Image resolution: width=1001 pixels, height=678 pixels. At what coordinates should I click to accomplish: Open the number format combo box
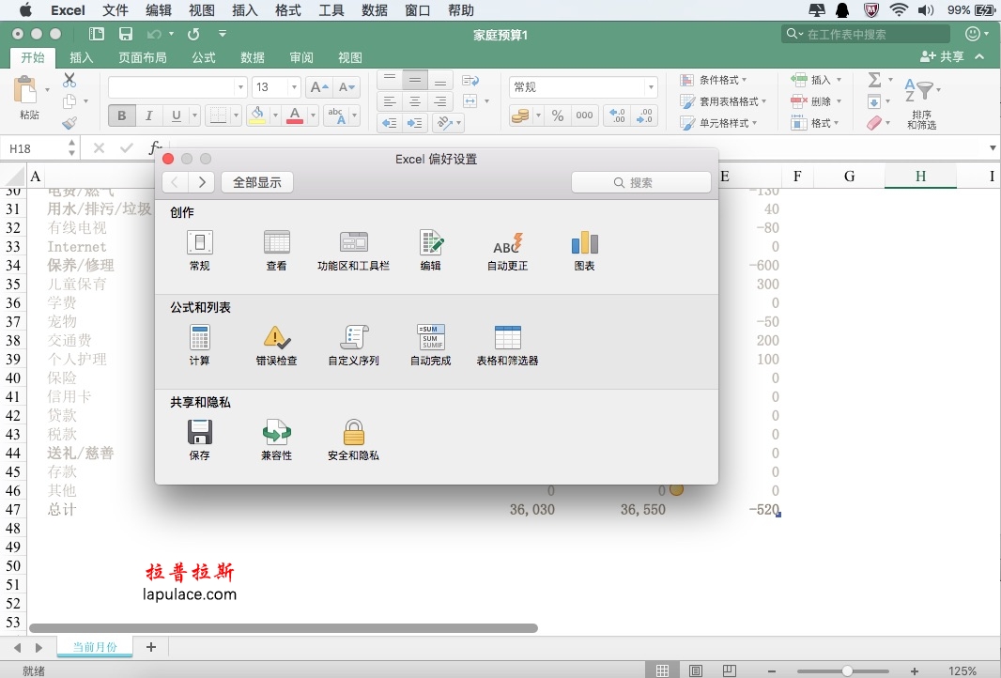pyautogui.click(x=582, y=85)
